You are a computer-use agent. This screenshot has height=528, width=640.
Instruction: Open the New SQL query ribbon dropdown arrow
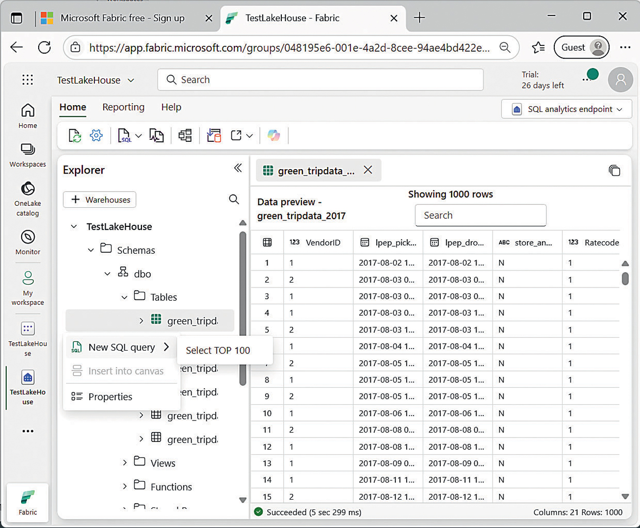click(138, 136)
